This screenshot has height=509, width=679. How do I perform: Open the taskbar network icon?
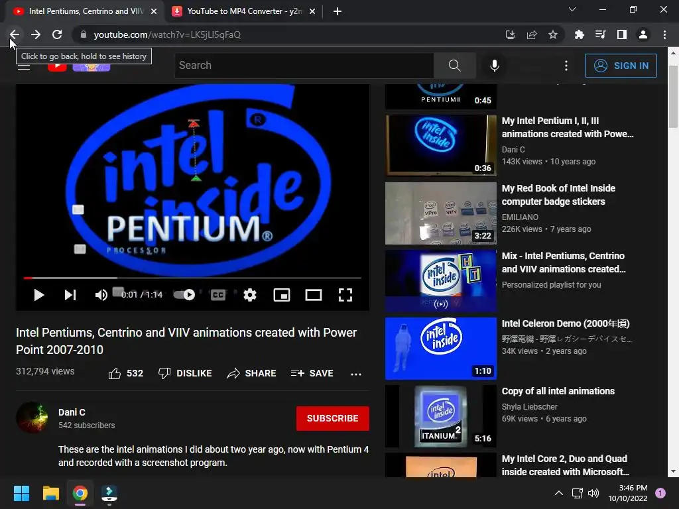click(578, 493)
